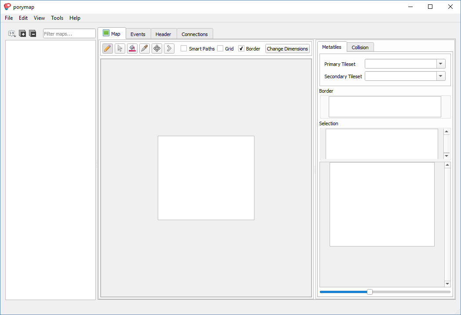The image size is (461, 315).
Task: Select the eyedropper tool
Action: coord(145,48)
